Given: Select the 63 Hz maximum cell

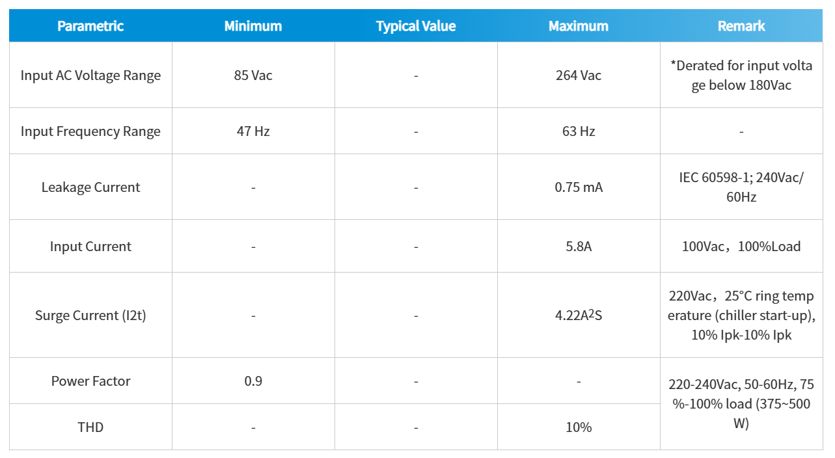Looking at the screenshot, I should (x=579, y=131).
